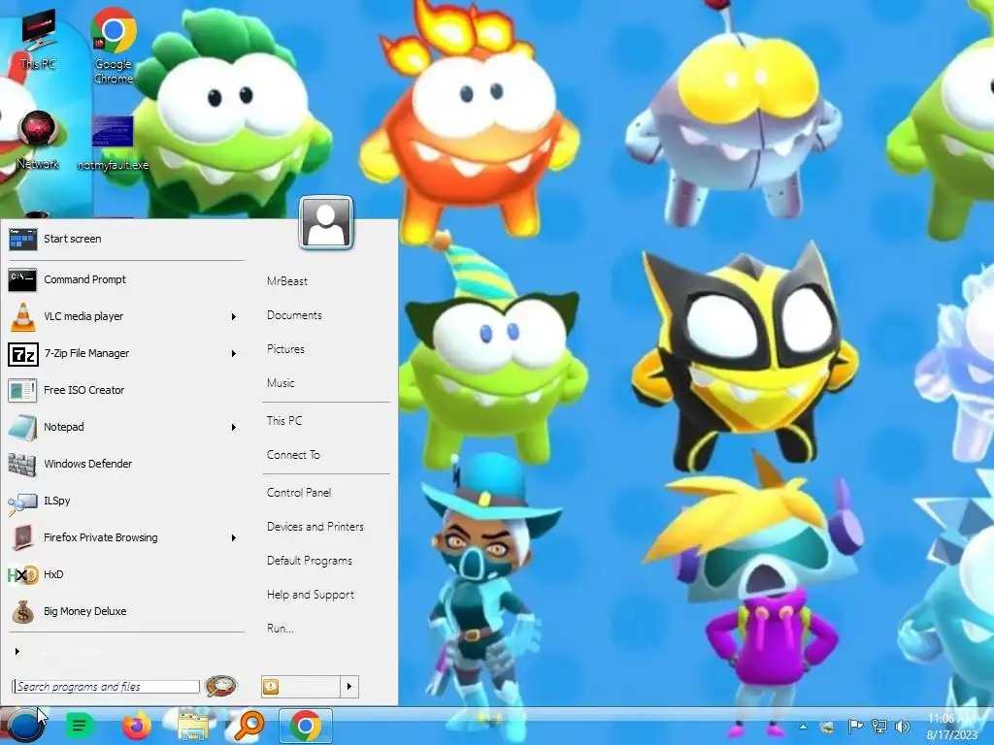The height and width of the screenshot is (745, 994).
Task: Launch ILSpy
Action: (125, 501)
